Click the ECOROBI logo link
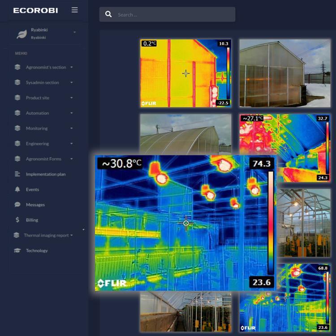The height and width of the screenshot is (336, 336). [x=35, y=10]
